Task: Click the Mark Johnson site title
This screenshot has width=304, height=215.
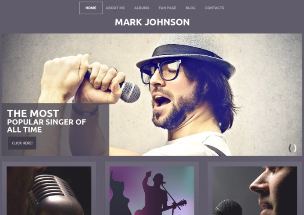Action: click(x=152, y=22)
